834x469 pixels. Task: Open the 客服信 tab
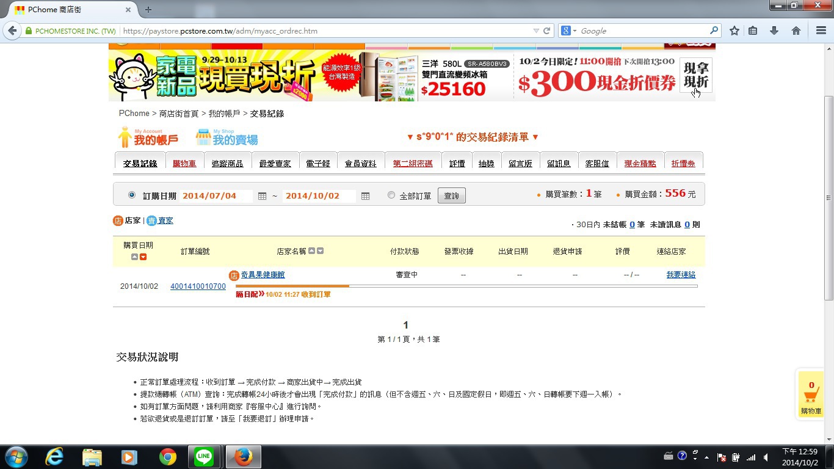pos(596,163)
